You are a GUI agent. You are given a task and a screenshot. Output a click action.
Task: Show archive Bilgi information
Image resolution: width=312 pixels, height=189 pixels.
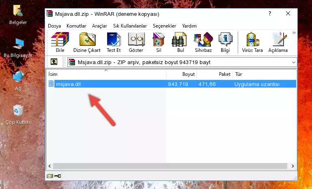pos(225,42)
